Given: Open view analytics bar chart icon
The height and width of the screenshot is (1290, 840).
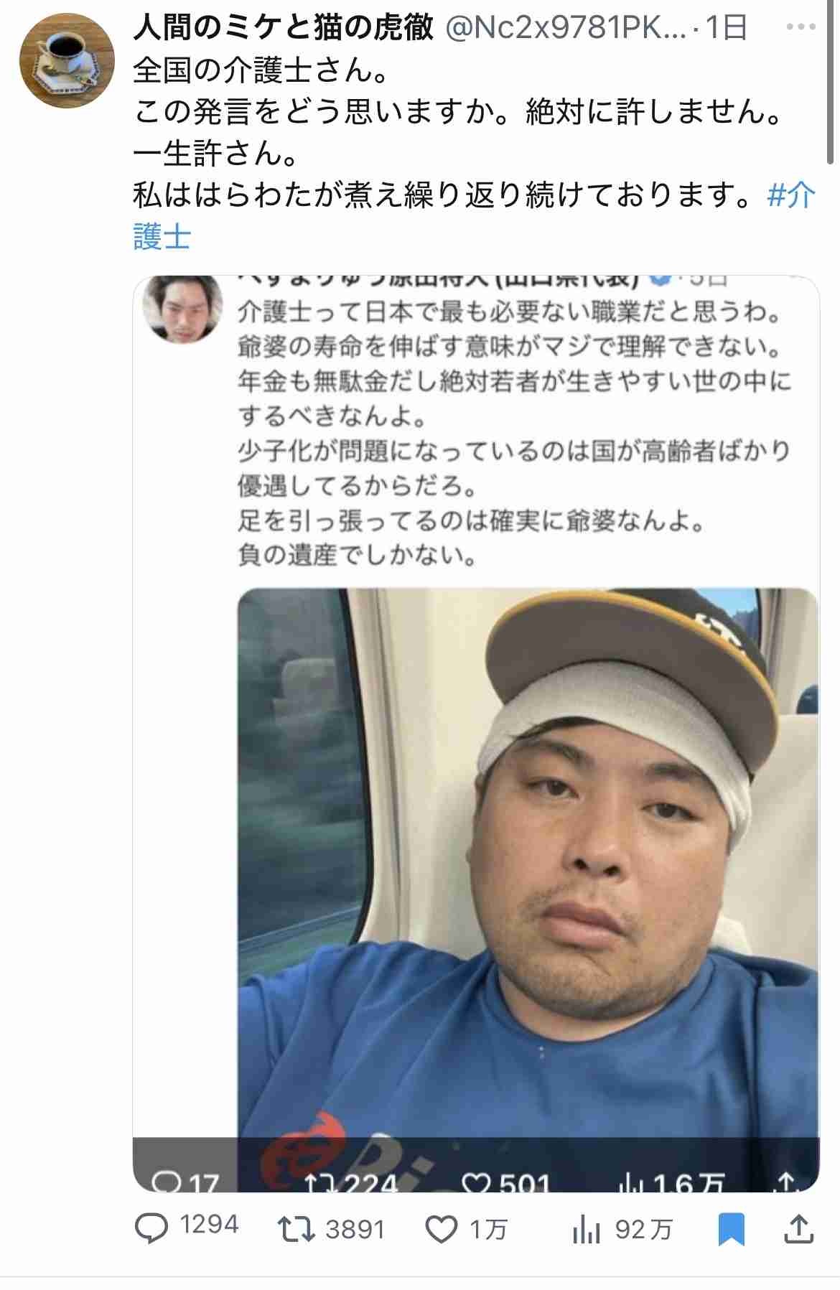Looking at the screenshot, I should [587, 1230].
